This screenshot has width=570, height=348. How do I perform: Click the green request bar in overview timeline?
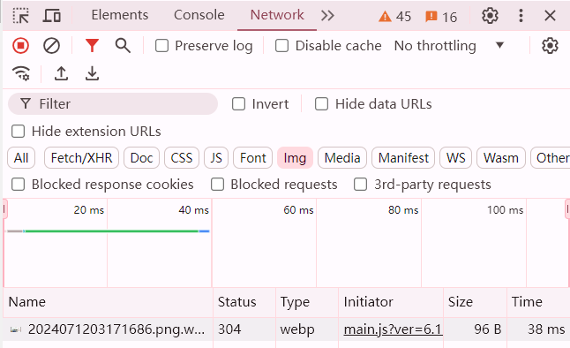click(x=111, y=231)
